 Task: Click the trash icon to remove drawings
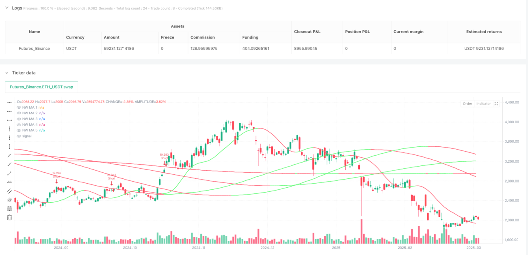tap(9, 217)
